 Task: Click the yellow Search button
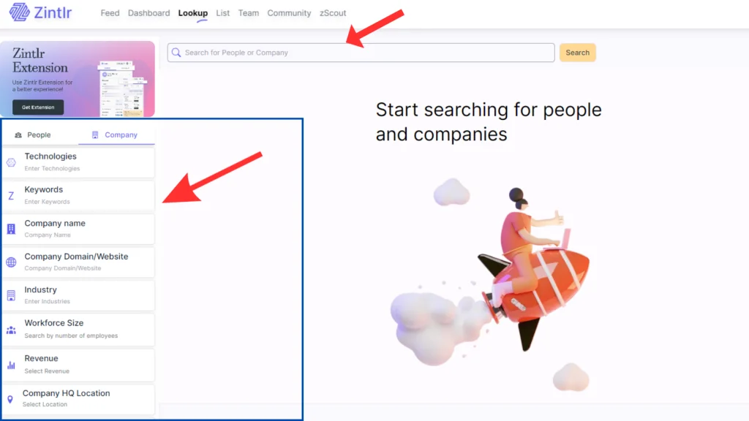coord(578,53)
